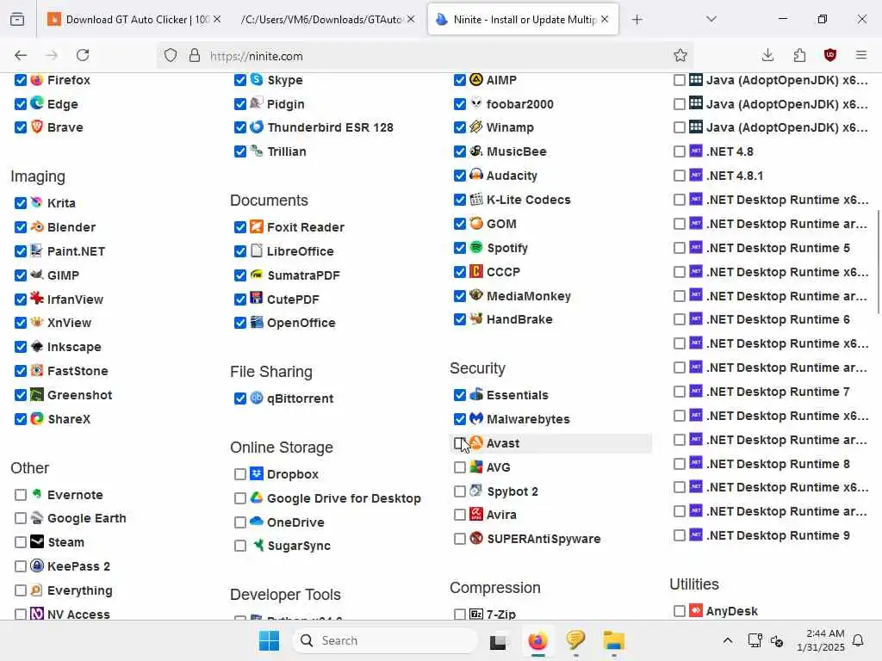882x661 pixels.
Task: Click the Blender icon
Action: [36, 226]
